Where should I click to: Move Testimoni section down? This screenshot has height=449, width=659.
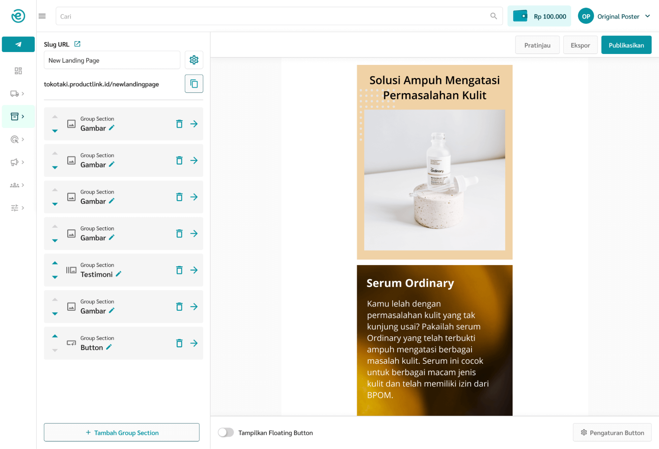click(55, 277)
